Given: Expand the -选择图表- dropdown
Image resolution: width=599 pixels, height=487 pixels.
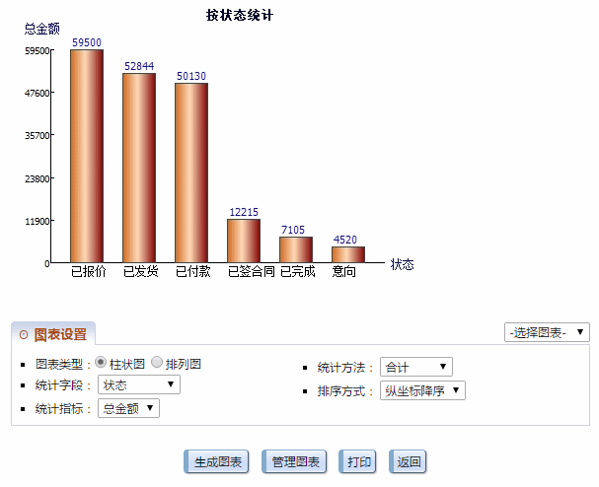Looking at the screenshot, I should click(x=546, y=332).
